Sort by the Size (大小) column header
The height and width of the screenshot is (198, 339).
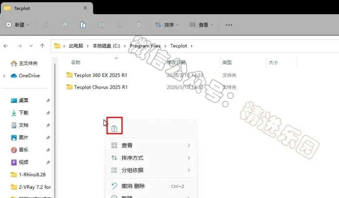pyautogui.click(x=273, y=62)
